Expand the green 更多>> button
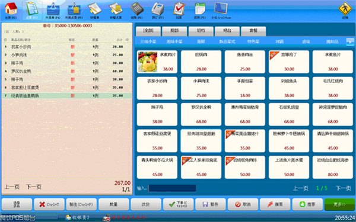This screenshot has height=222, width=356. click(x=339, y=204)
